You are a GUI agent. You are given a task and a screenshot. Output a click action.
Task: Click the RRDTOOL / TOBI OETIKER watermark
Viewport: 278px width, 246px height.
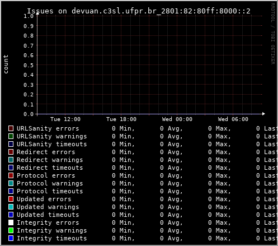pos(273,34)
